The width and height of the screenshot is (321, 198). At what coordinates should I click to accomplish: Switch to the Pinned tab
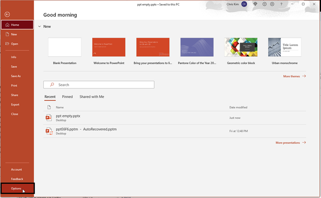pos(67,97)
